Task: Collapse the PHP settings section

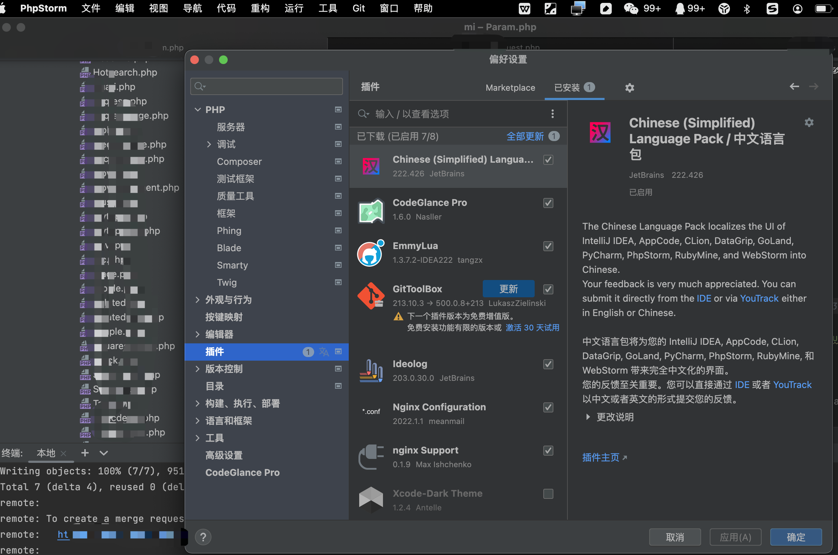Action: point(197,109)
